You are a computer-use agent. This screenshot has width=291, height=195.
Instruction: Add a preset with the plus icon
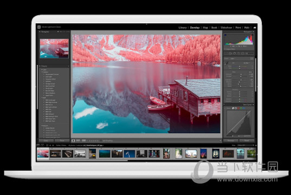(x=68, y=66)
